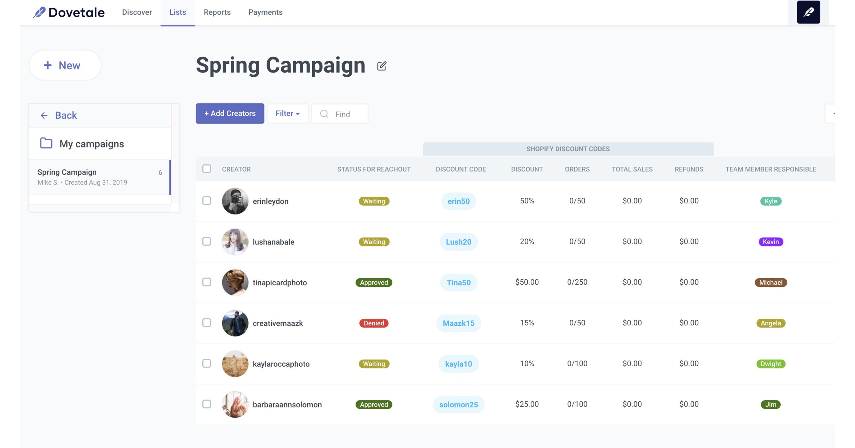Click edit pencil beside Spring Campaign title
This screenshot has width=855, height=448.
pos(382,66)
